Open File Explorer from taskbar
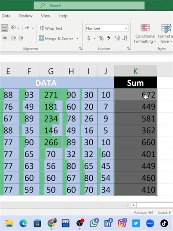The width and height of the screenshot is (173, 231). tap(9, 223)
